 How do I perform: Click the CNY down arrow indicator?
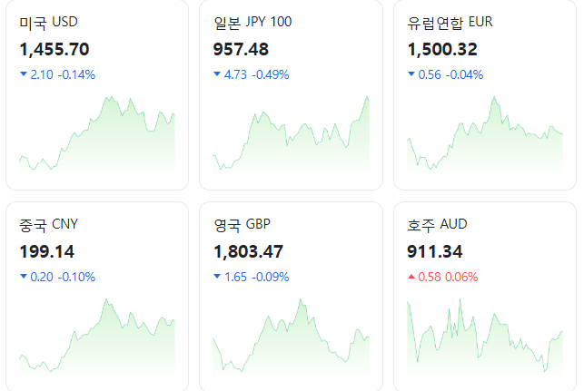24,277
